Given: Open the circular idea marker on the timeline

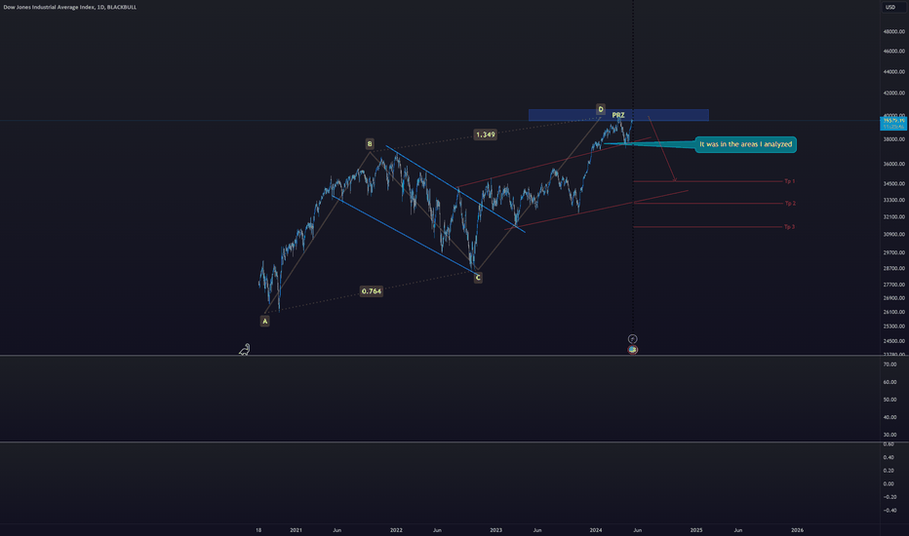Looking at the screenshot, I should click(632, 339).
